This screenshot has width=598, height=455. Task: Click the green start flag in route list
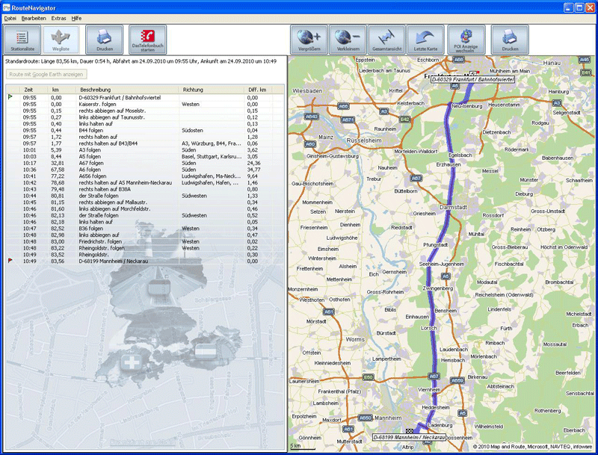[10, 97]
